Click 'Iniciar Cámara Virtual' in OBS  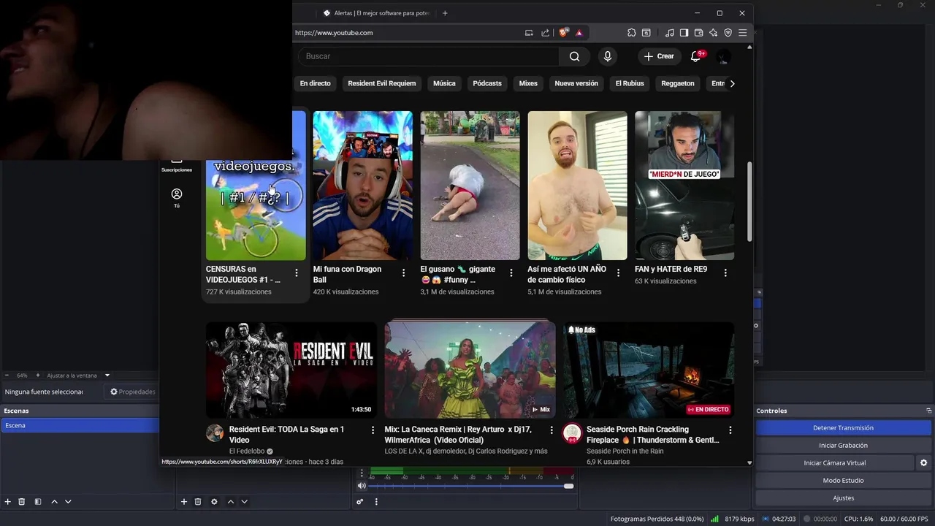[x=835, y=463]
